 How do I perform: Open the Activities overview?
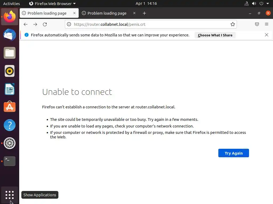[11, 3]
